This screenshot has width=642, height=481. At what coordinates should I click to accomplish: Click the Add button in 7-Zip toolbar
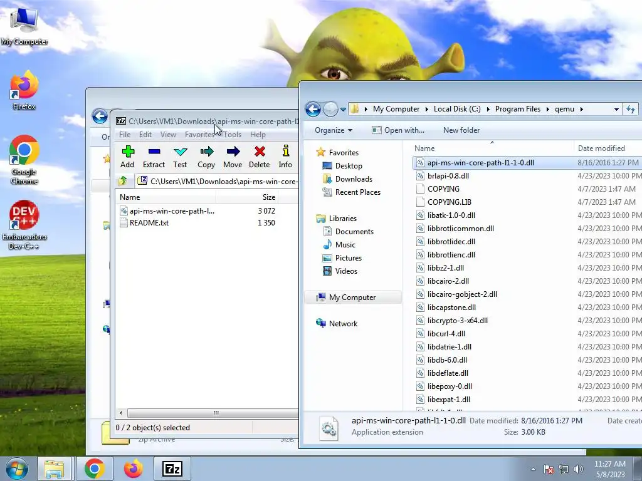click(x=127, y=157)
